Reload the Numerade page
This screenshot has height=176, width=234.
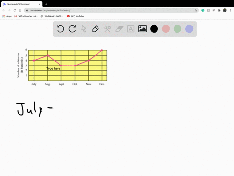15,10
